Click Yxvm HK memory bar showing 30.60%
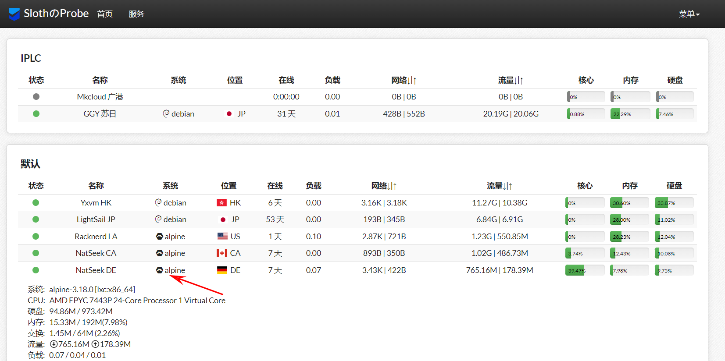 click(629, 203)
